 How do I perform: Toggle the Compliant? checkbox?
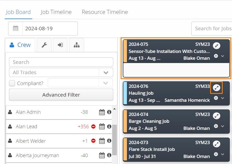(x=12, y=83)
